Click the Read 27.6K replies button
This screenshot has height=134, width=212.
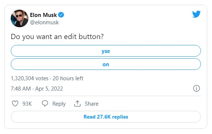106,117
